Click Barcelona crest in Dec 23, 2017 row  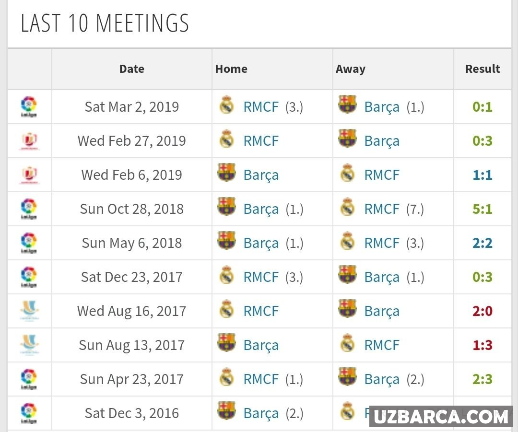click(x=347, y=275)
